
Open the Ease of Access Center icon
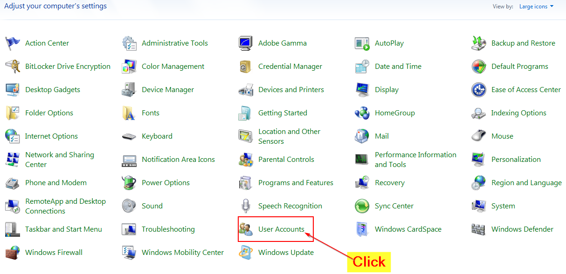coord(479,90)
